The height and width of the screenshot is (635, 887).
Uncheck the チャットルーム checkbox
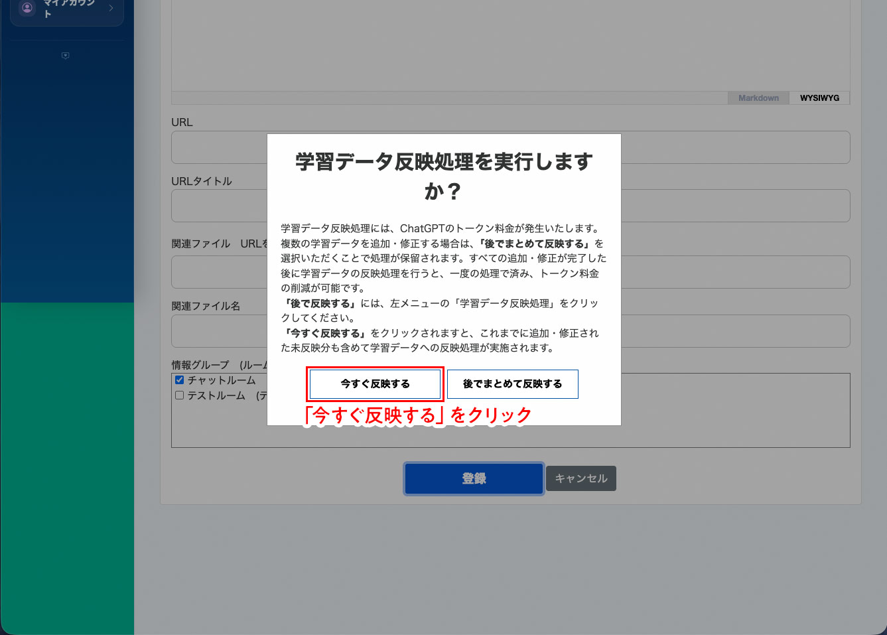tap(179, 380)
